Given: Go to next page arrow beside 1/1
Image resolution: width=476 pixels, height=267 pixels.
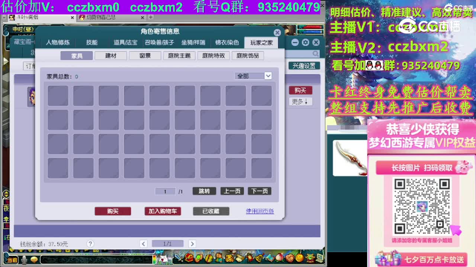Looking at the screenshot, I should pos(192,244).
